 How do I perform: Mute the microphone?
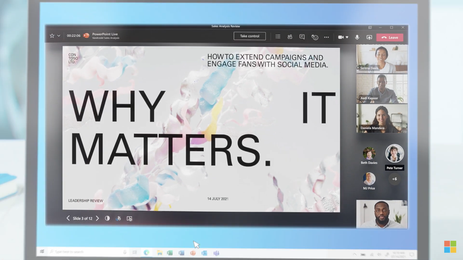pyautogui.click(x=357, y=37)
